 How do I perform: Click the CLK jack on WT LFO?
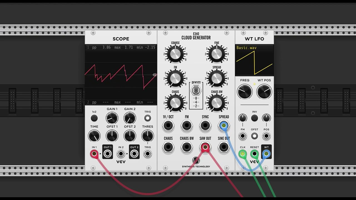click(x=243, y=154)
